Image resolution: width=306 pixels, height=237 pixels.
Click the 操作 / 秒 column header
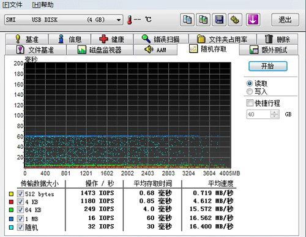100,184
